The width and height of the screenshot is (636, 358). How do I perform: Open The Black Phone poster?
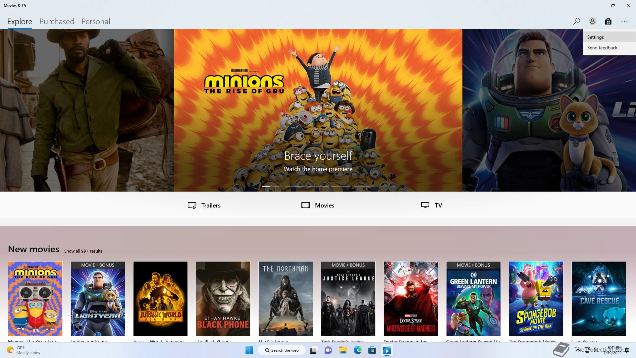pos(223,298)
